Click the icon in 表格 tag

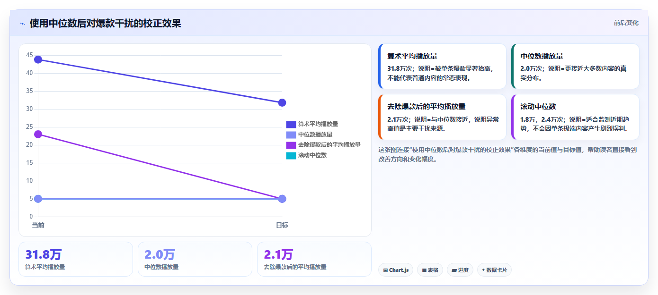point(424,270)
